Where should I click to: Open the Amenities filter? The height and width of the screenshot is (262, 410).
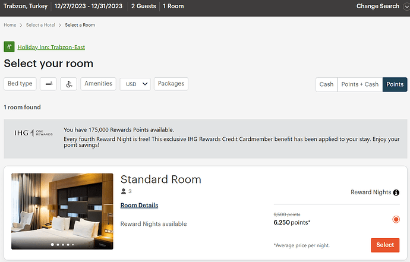point(98,84)
